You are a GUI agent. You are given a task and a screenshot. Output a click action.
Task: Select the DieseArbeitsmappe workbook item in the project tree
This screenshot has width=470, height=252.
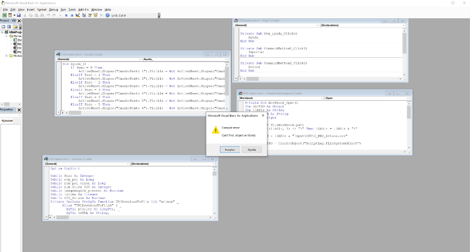17,40
